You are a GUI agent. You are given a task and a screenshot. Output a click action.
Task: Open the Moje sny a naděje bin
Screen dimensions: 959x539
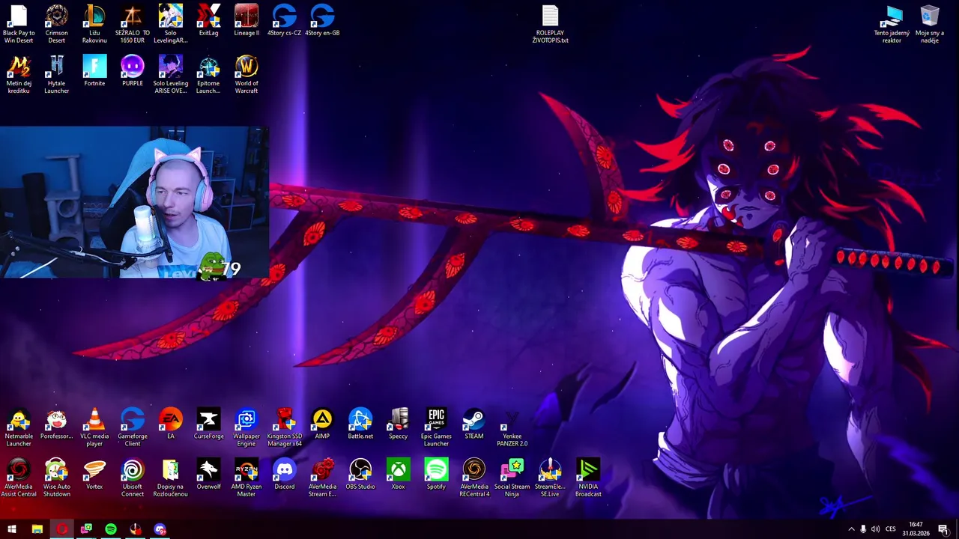click(x=930, y=24)
